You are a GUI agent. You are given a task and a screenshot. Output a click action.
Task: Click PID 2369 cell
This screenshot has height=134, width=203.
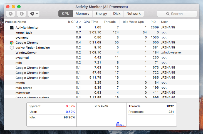tap(155, 27)
